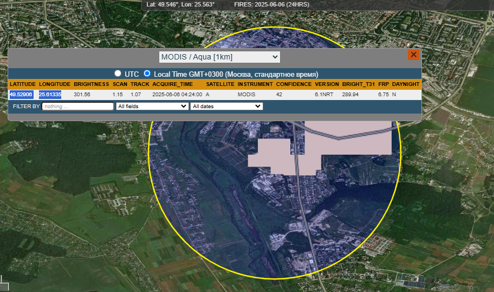
Task: Sort by BRIGHTNESS column header
Action: [x=92, y=84]
